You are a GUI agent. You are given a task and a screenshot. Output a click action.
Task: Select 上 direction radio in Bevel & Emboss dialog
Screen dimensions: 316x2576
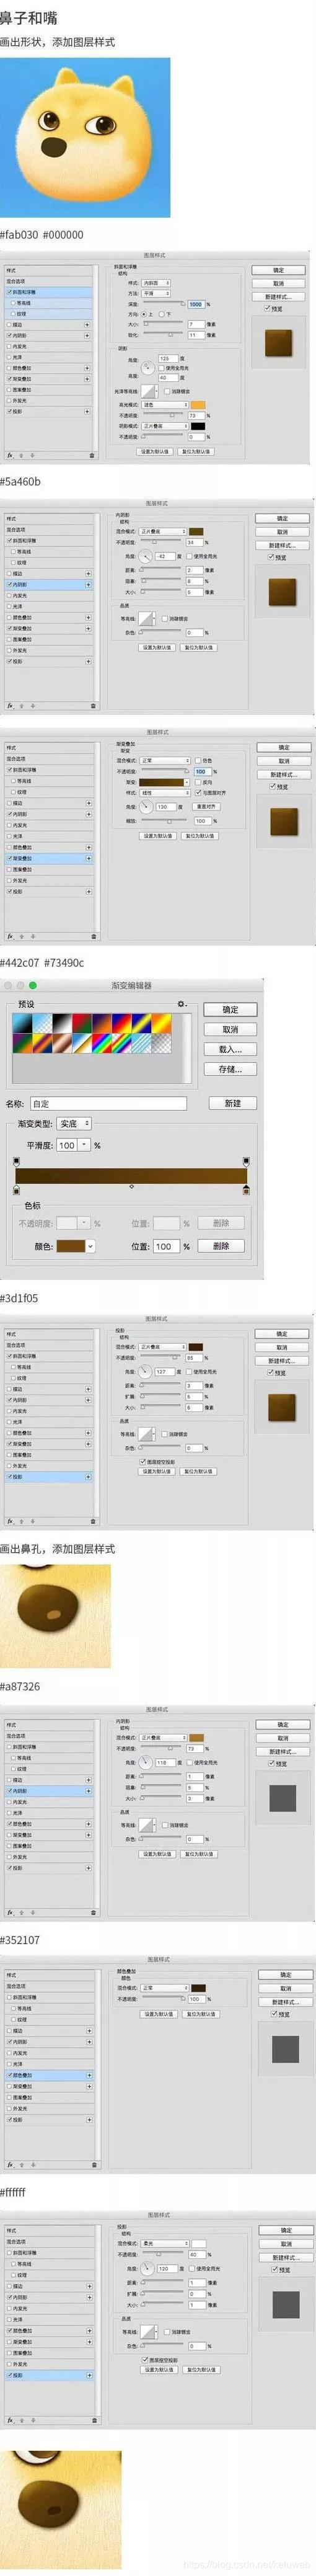143,314
